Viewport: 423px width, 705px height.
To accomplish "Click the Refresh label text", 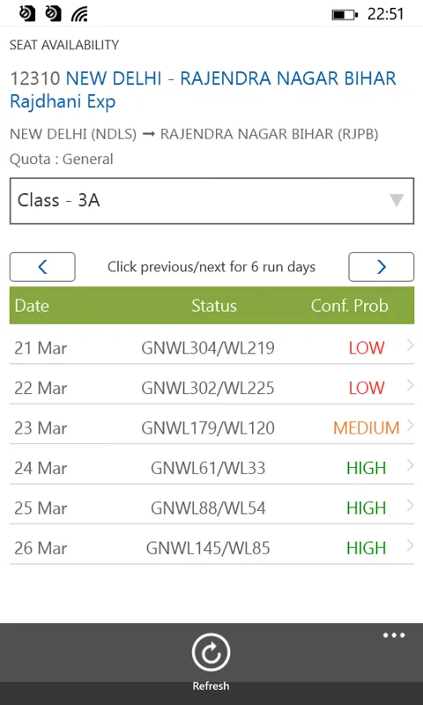I will click(x=211, y=686).
